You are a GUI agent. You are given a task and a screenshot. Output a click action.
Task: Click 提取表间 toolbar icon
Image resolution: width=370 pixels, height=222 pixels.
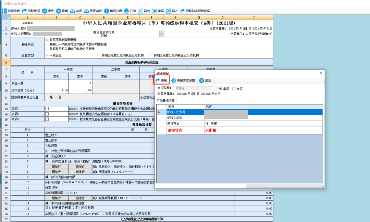pos(31,11)
